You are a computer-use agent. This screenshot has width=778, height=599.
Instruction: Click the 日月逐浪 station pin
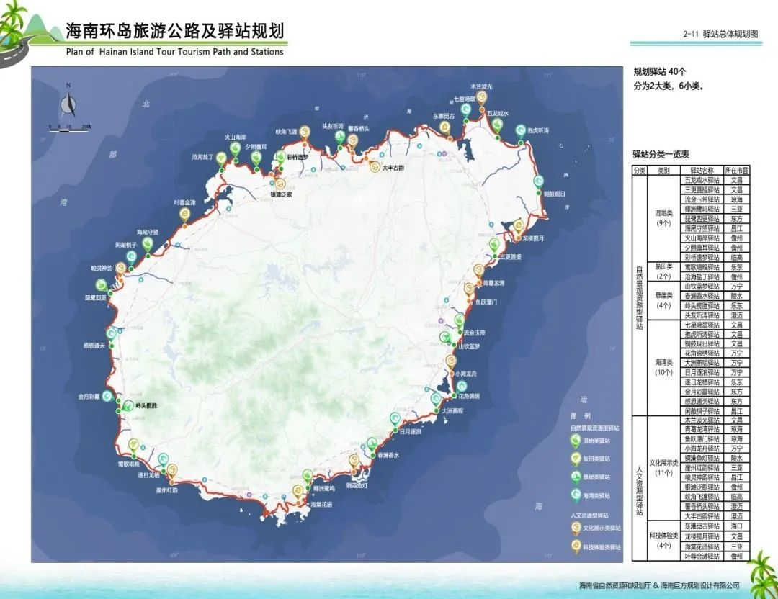click(x=395, y=419)
